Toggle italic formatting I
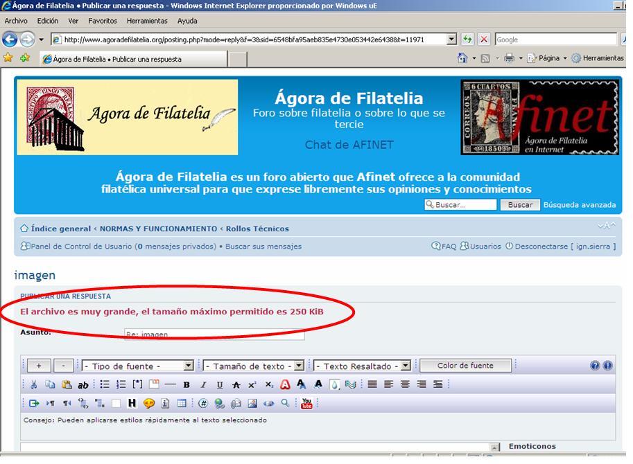 (203, 385)
